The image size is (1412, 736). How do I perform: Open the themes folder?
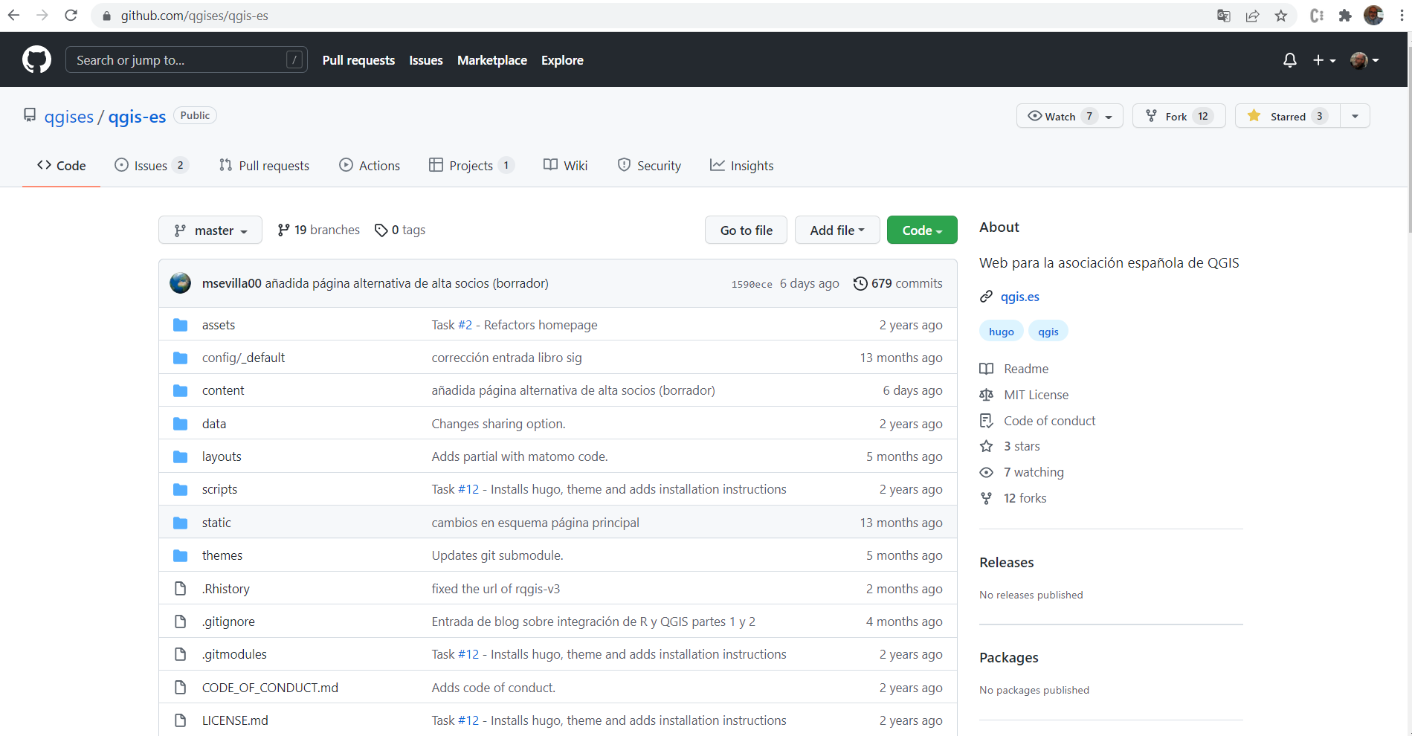click(x=222, y=555)
